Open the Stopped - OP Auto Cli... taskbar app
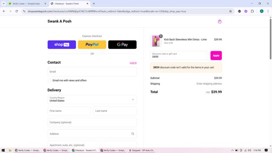 click(142, 150)
